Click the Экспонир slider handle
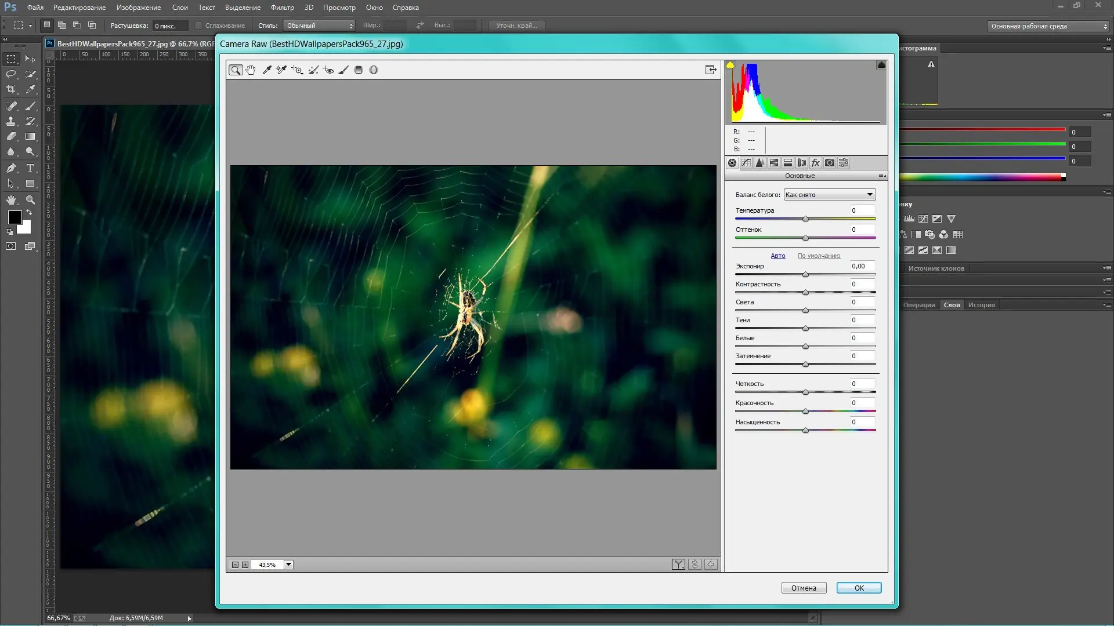The image size is (1114, 626). [805, 275]
